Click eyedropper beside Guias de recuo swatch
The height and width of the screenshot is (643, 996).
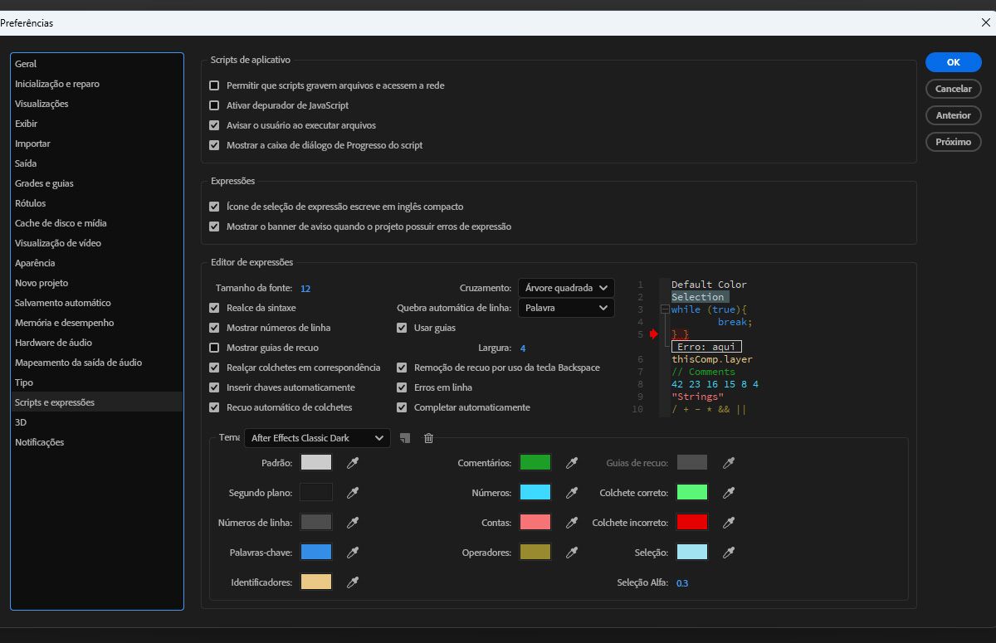click(x=729, y=463)
